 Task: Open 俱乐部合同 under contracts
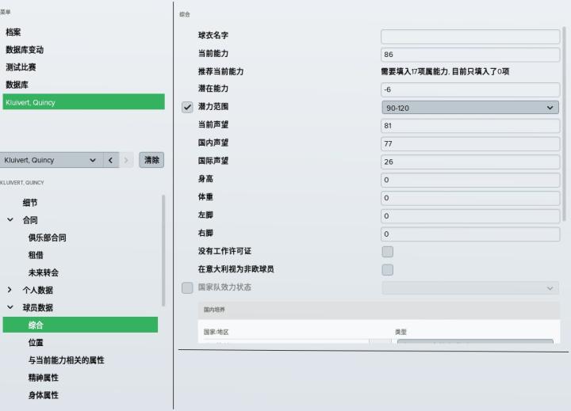47,238
